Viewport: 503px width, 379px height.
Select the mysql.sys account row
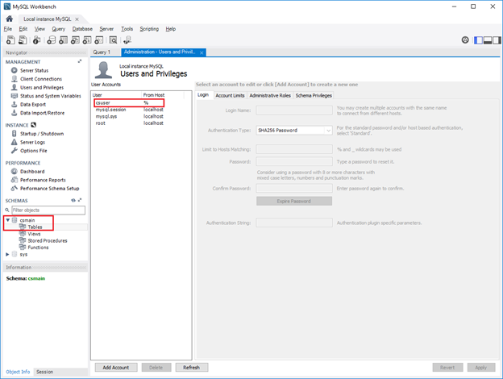129,116
